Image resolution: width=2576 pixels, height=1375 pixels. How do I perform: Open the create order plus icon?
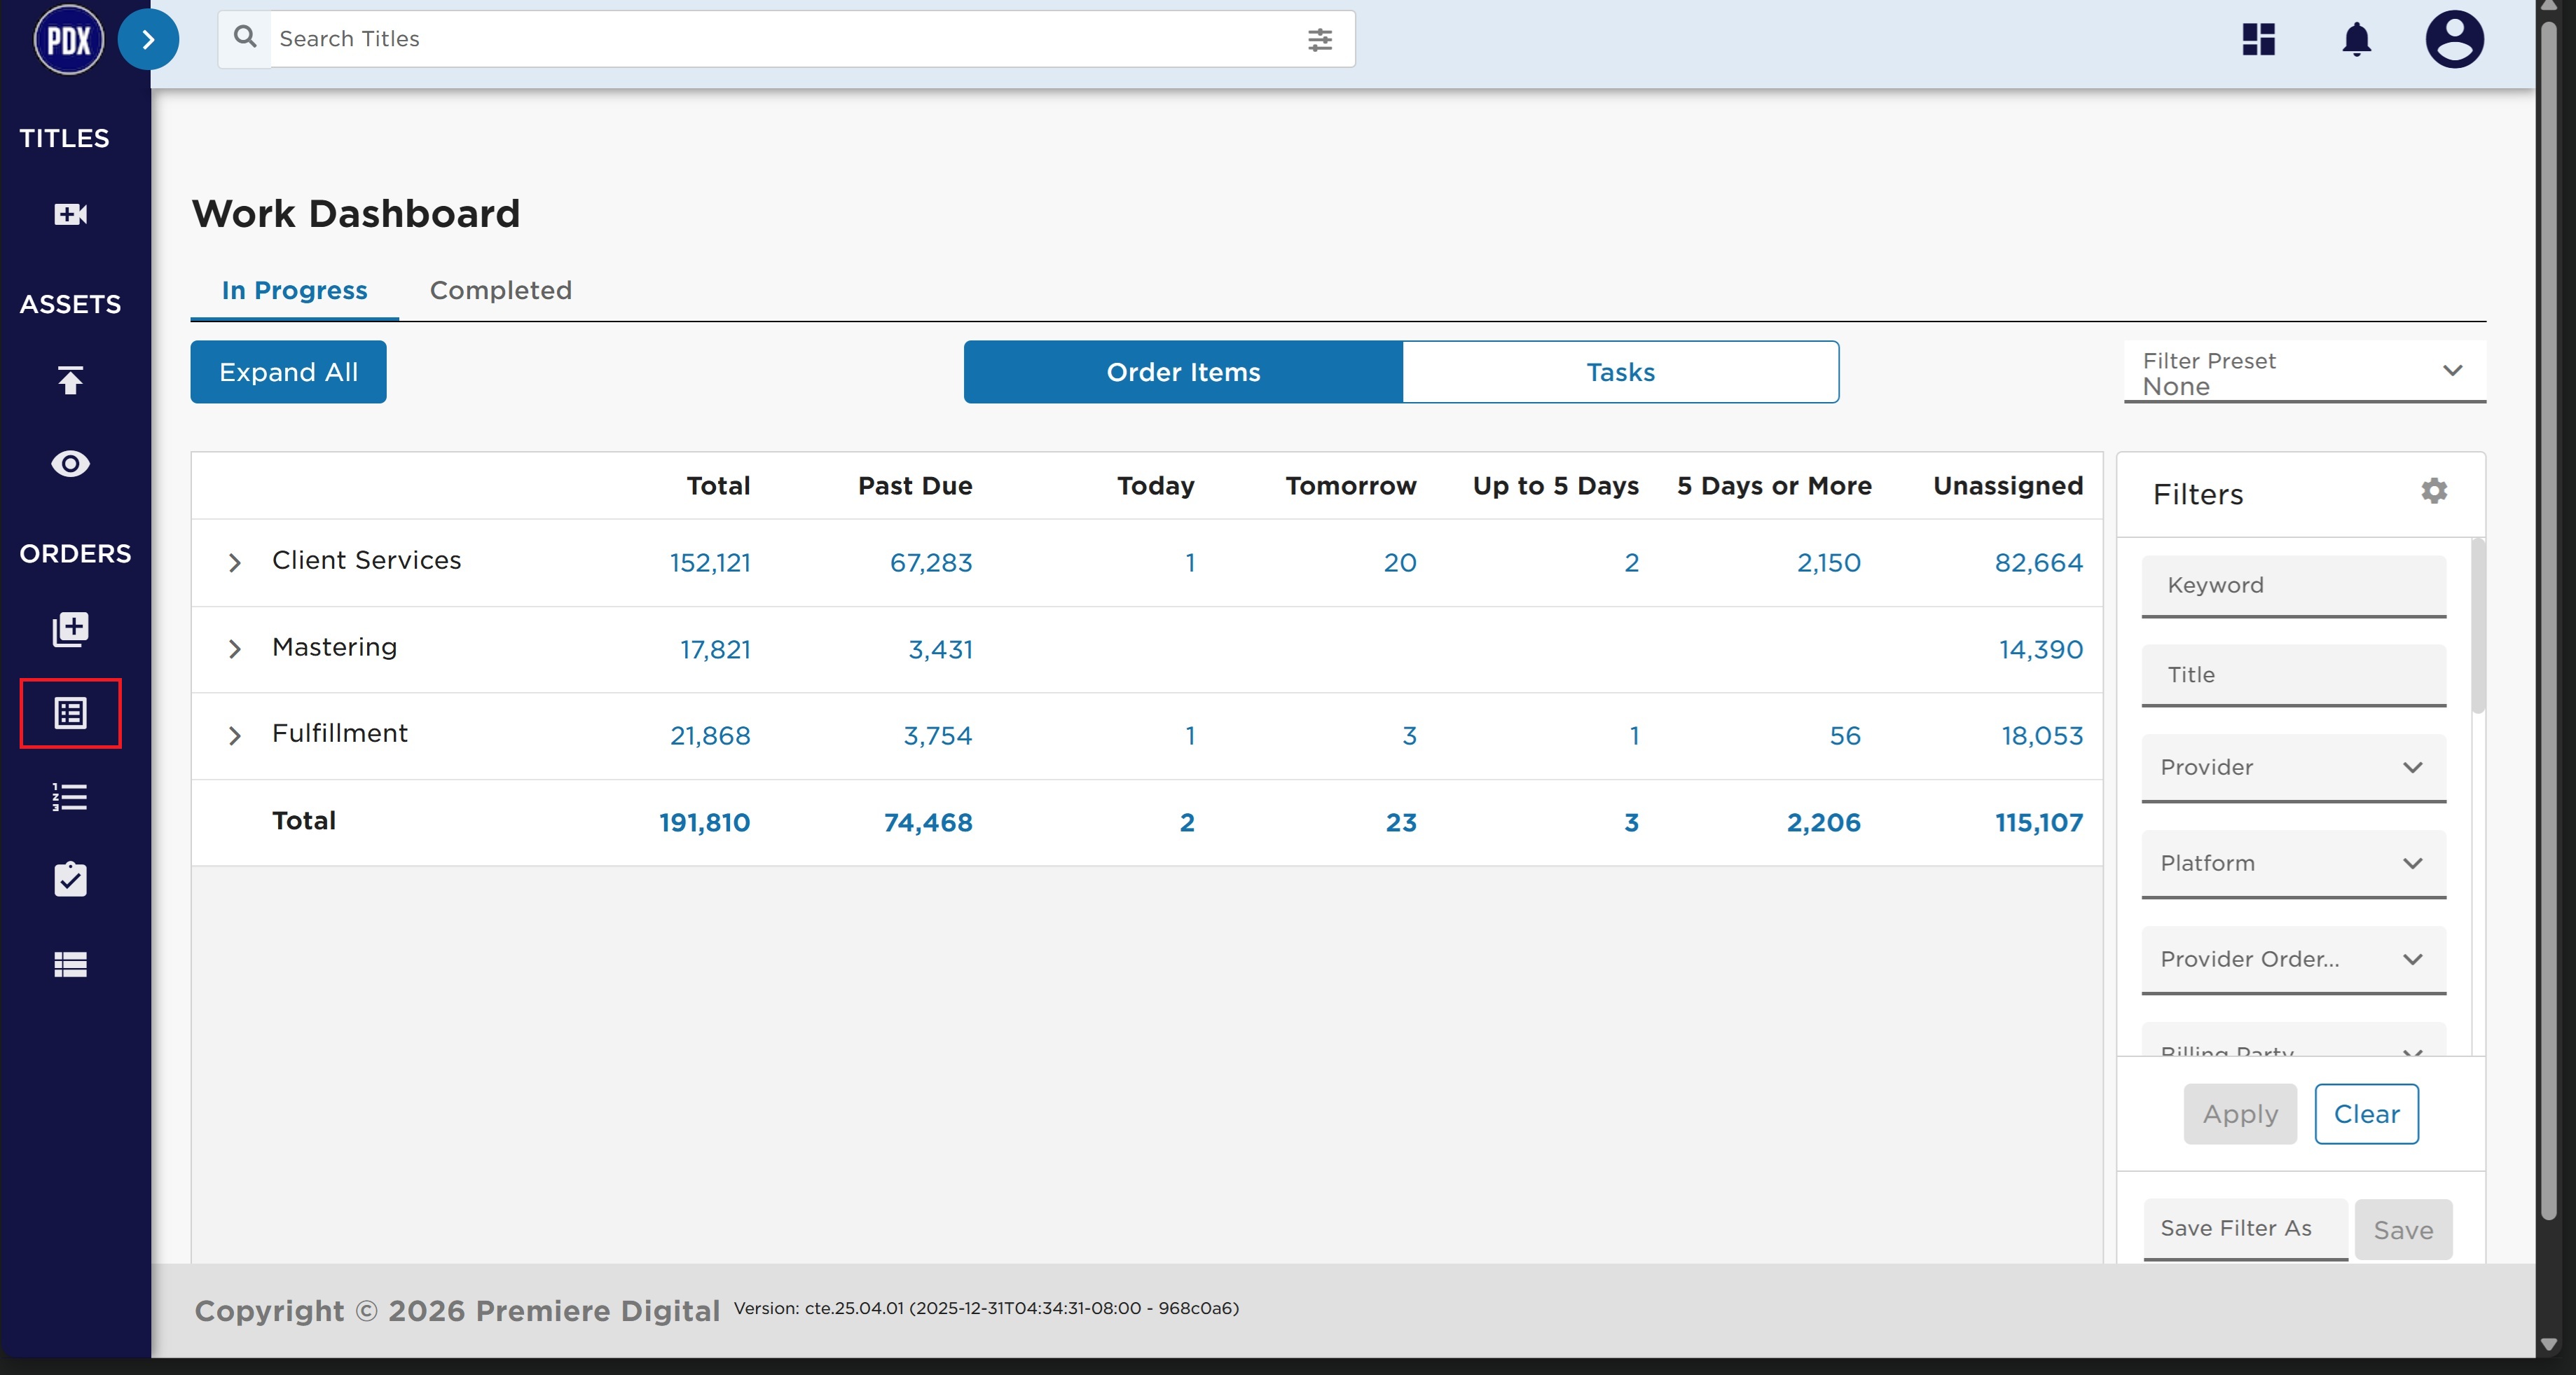70,629
